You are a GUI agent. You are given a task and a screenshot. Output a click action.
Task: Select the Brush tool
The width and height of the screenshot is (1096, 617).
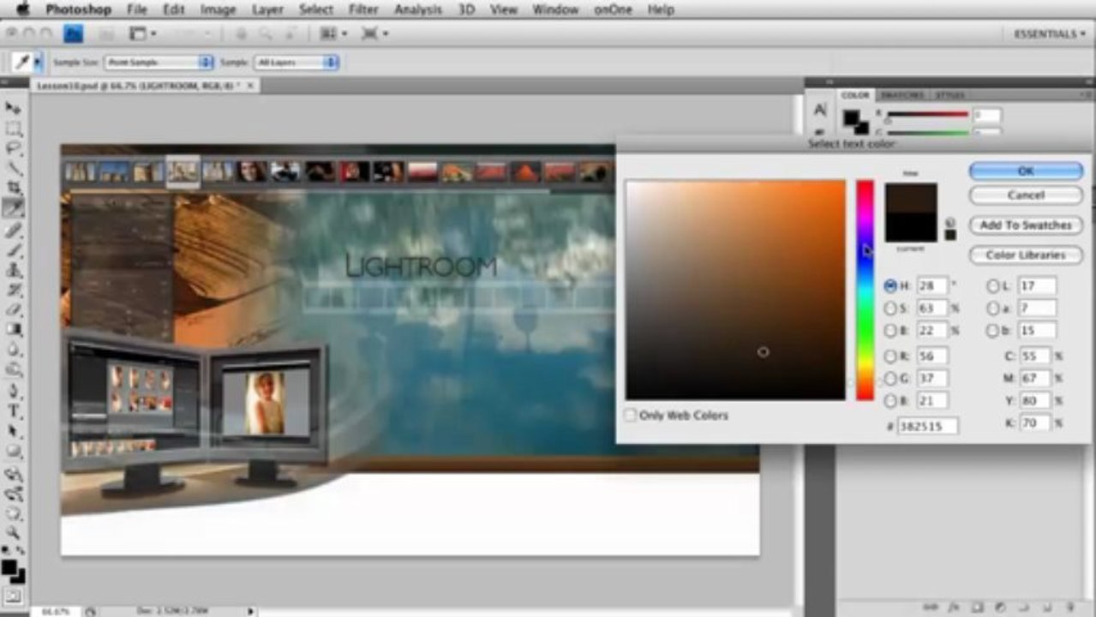coord(13,250)
